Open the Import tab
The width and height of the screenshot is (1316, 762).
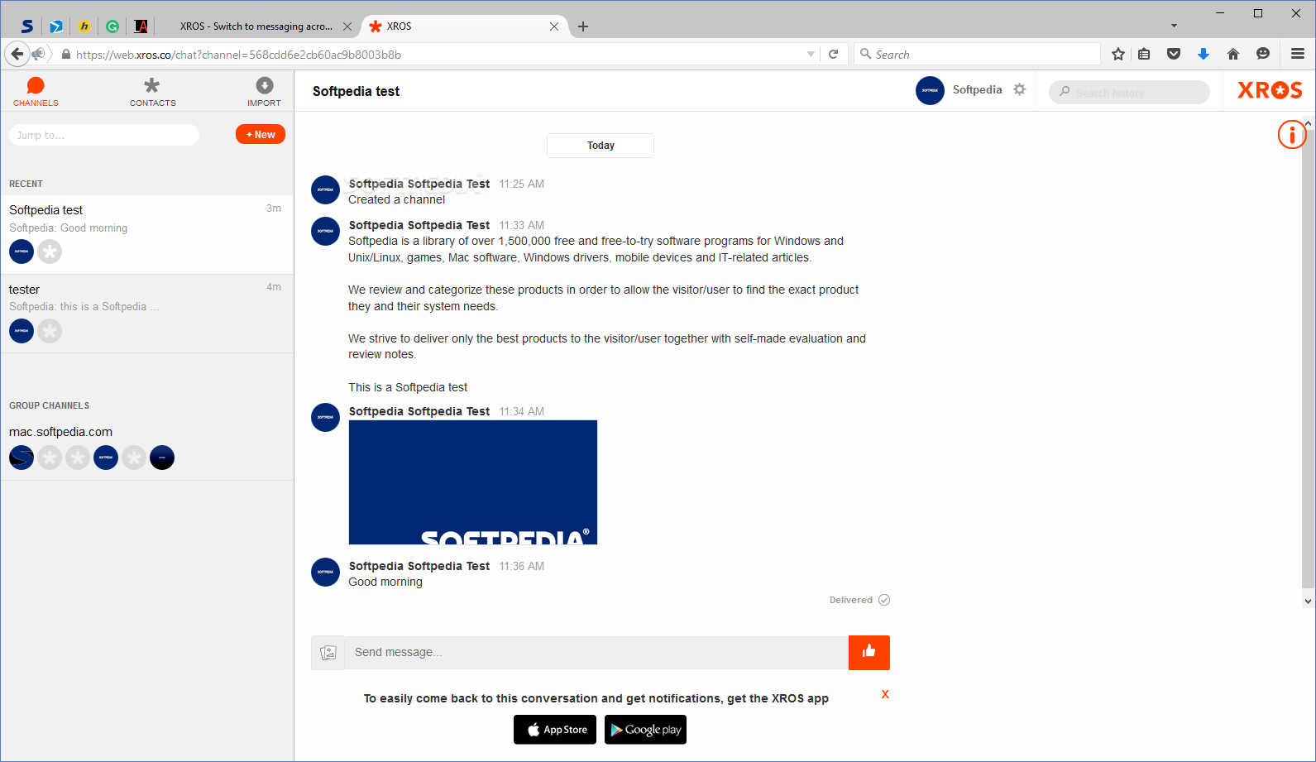pos(264,92)
